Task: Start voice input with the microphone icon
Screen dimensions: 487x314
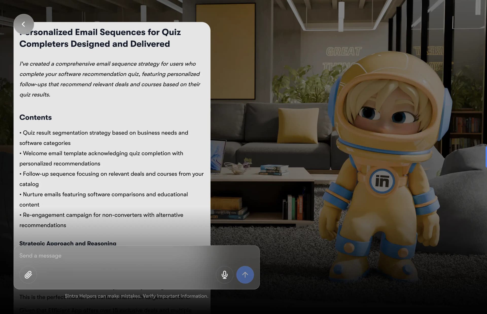Action: (x=224, y=275)
